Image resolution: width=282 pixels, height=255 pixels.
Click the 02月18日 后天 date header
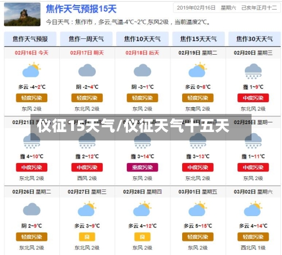(x=142, y=52)
